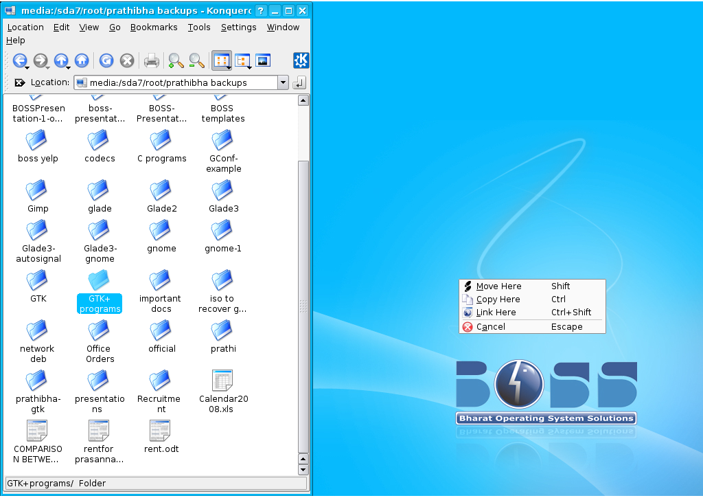703x498 pixels.
Task: Open the official folder
Action: (161, 337)
